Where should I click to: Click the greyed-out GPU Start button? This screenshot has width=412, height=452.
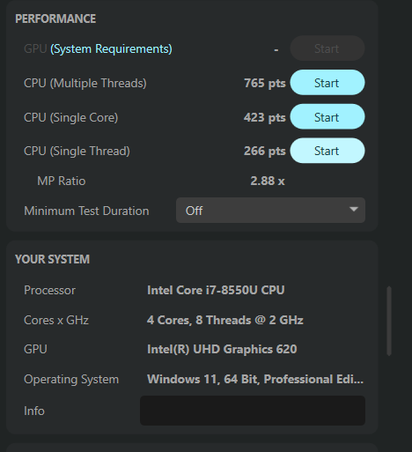[x=327, y=48]
